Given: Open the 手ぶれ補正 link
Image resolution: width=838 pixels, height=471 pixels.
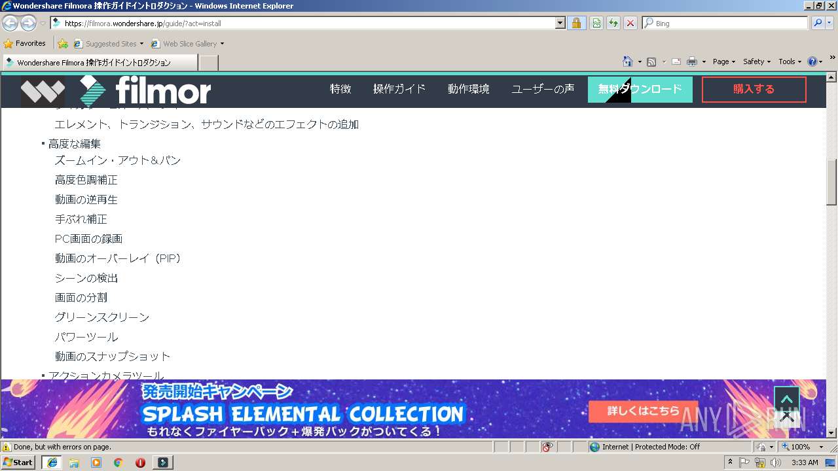Looking at the screenshot, I should point(81,219).
